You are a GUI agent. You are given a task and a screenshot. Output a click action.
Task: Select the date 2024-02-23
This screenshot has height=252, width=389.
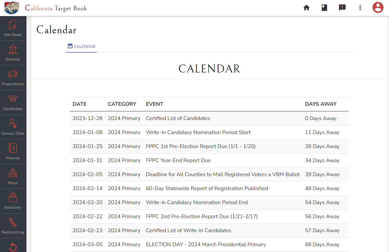click(x=88, y=231)
